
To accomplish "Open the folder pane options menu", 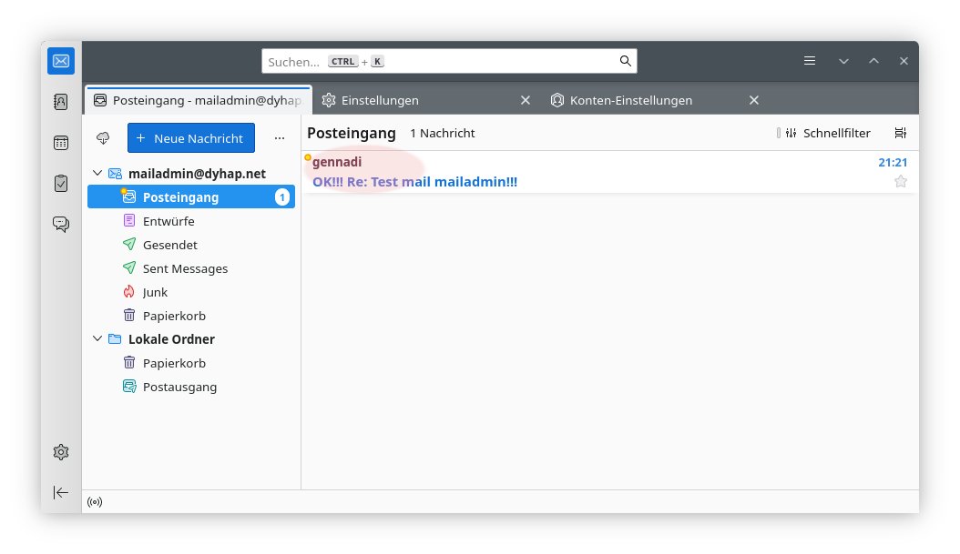I will [280, 138].
